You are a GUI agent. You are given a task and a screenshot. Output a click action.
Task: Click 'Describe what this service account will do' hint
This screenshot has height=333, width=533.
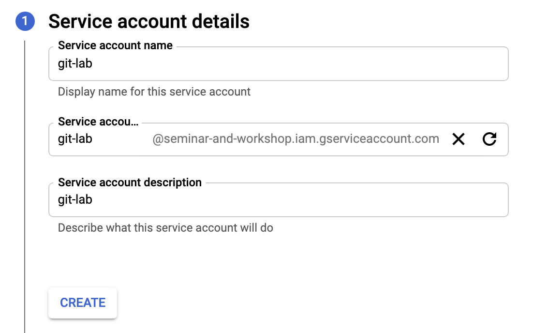[165, 228]
